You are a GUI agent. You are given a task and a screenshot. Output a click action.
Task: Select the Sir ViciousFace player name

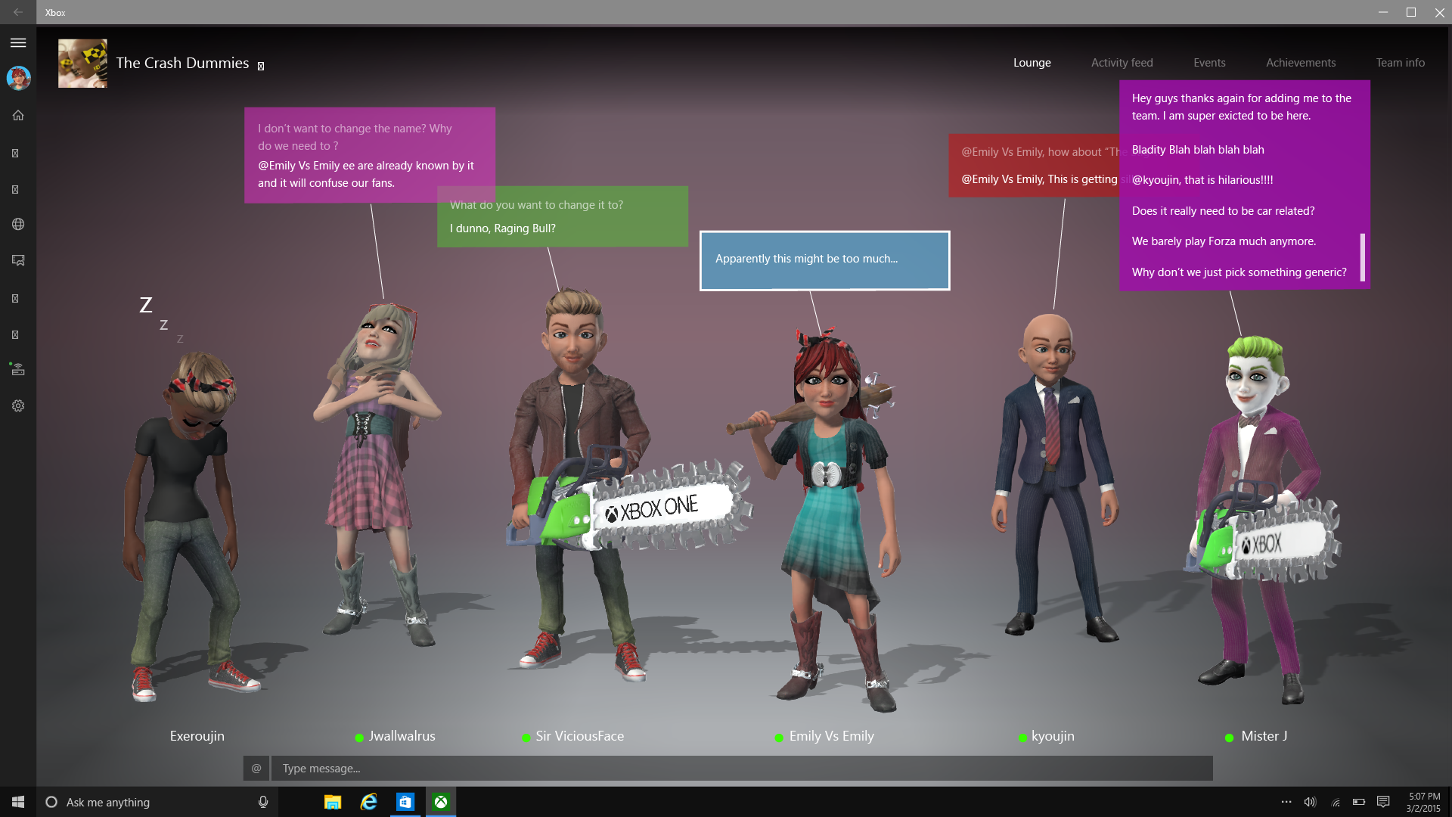click(x=580, y=736)
